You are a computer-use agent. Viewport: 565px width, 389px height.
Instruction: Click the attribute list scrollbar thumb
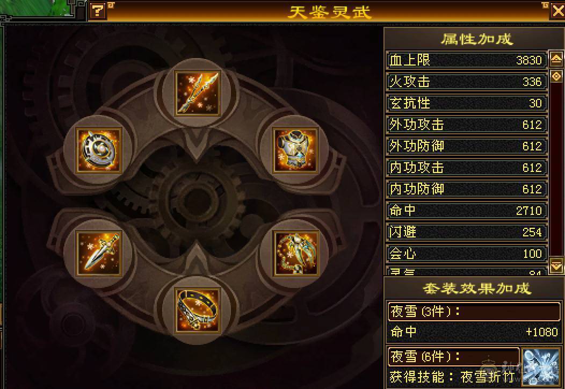(x=556, y=76)
